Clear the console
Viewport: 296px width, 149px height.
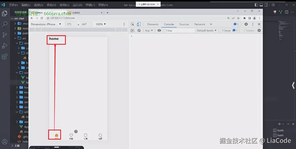(139, 30)
